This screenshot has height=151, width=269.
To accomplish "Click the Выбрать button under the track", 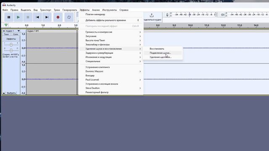I will pos(11,93).
